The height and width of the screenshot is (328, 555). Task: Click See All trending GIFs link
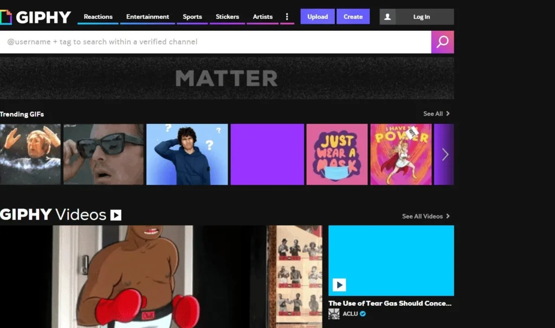[x=436, y=114]
